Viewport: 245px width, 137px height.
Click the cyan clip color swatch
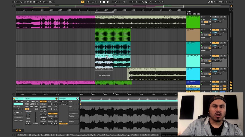[18, 104]
